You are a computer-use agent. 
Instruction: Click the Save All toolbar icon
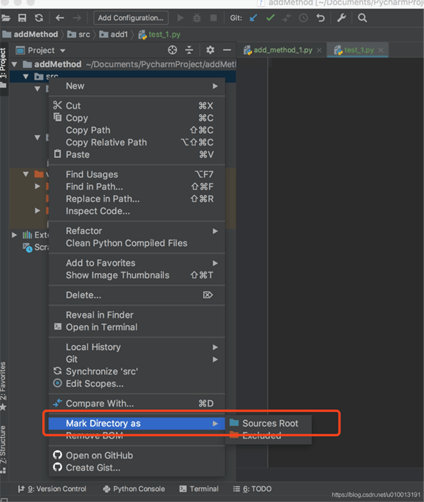coord(21,18)
